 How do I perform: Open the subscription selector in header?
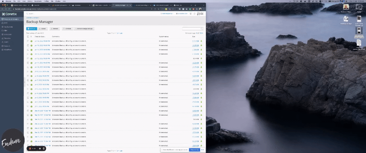coord(182,14)
